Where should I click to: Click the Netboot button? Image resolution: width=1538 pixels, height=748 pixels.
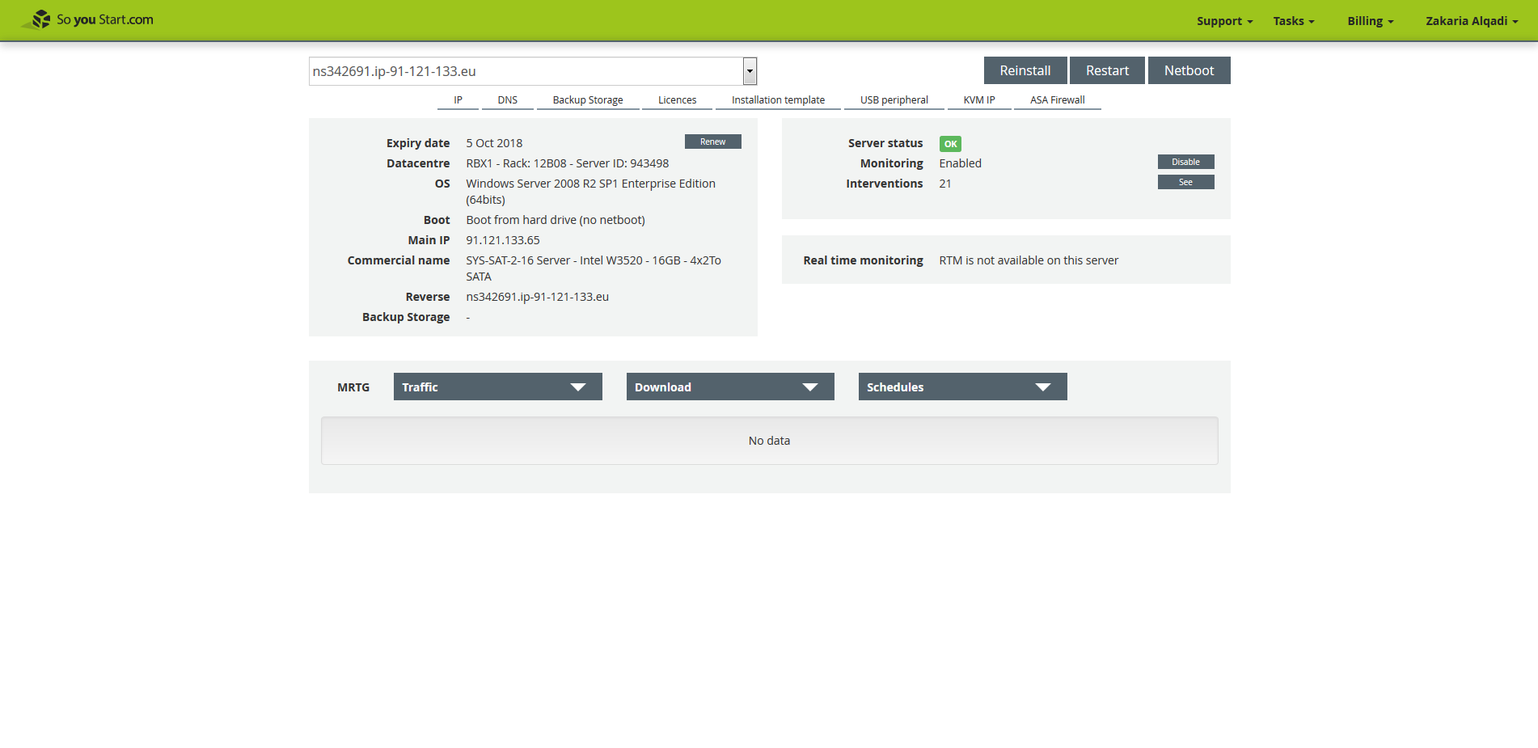(x=1189, y=70)
